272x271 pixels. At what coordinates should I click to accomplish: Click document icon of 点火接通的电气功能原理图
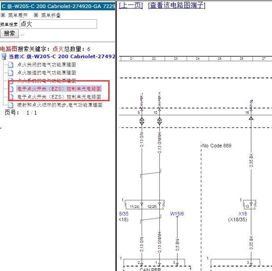(x=11, y=73)
